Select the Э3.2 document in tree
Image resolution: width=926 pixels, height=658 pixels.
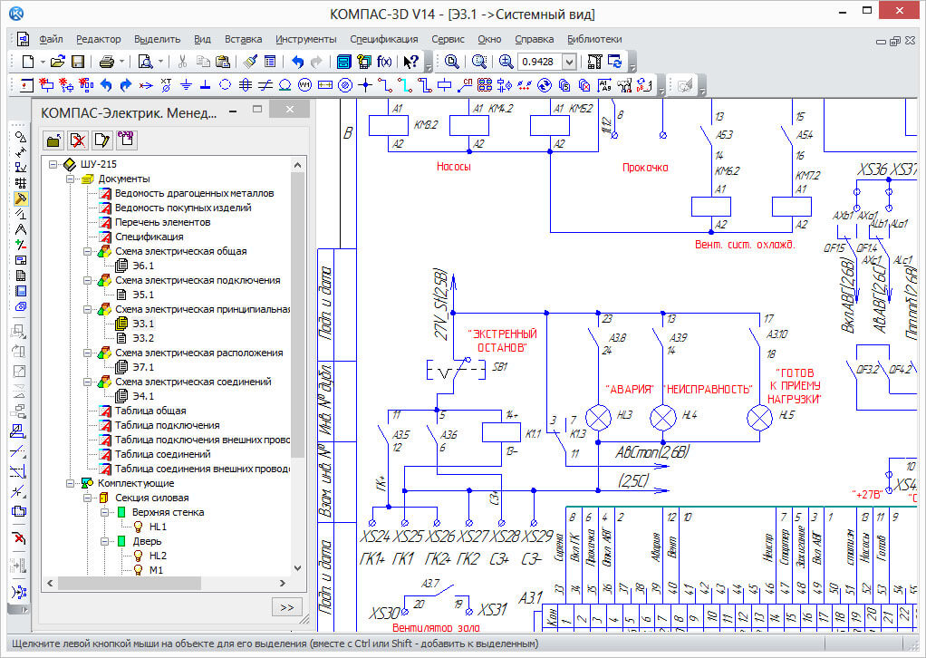pyautogui.click(x=142, y=338)
